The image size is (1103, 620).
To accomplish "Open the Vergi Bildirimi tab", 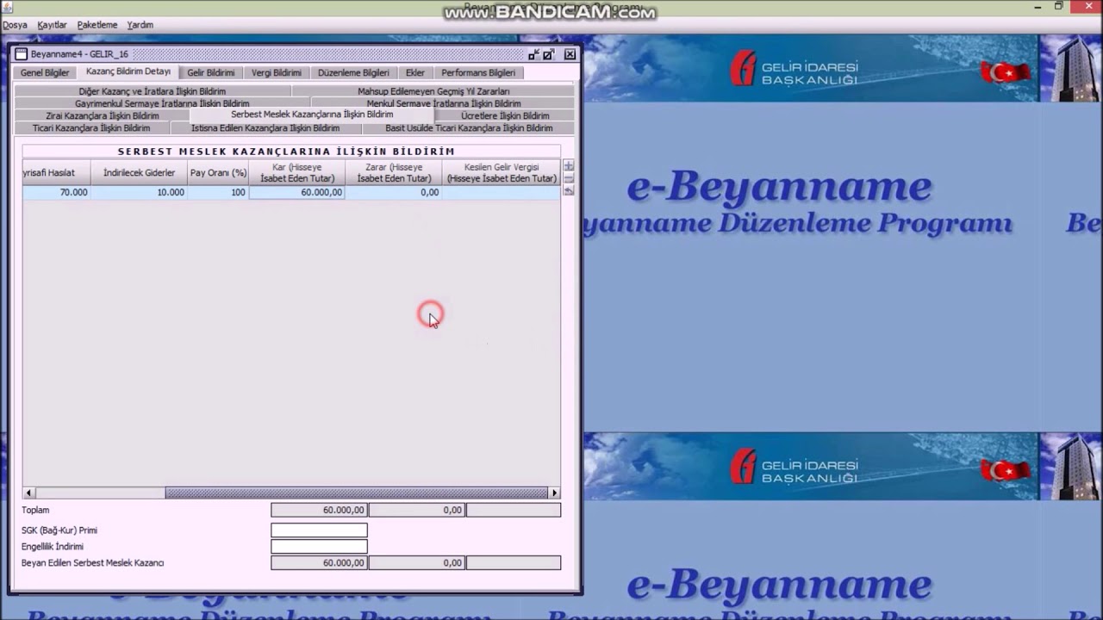I will click(277, 73).
